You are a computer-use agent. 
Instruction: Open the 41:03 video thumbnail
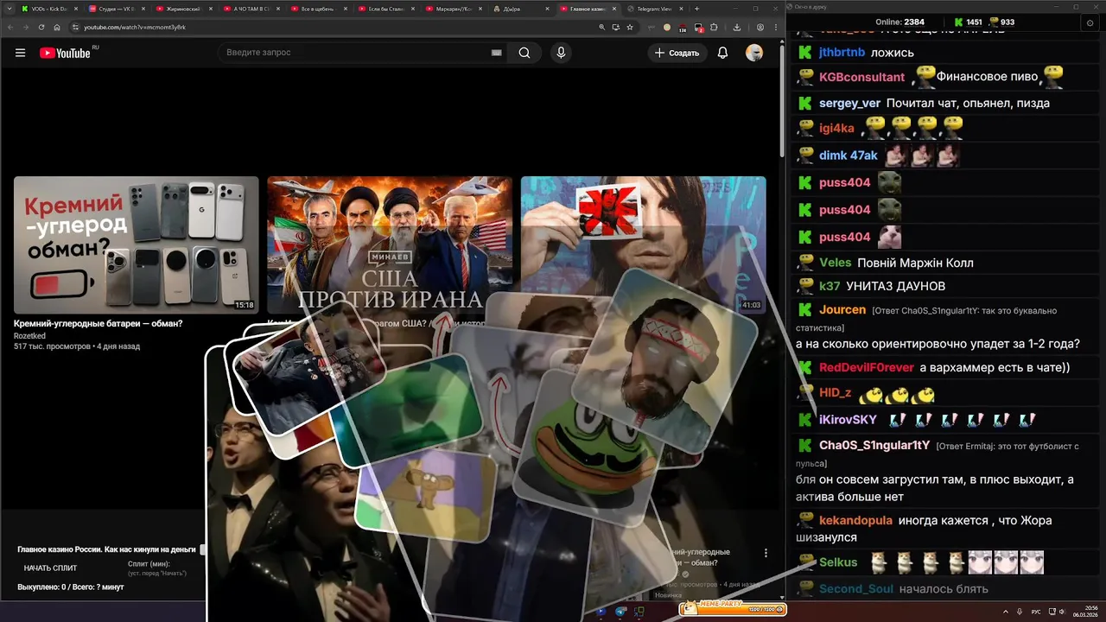644,244
